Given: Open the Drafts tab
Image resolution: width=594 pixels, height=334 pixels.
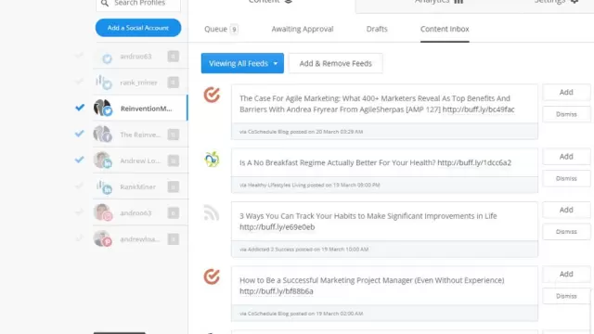Looking at the screenshot, I should 377,29.
